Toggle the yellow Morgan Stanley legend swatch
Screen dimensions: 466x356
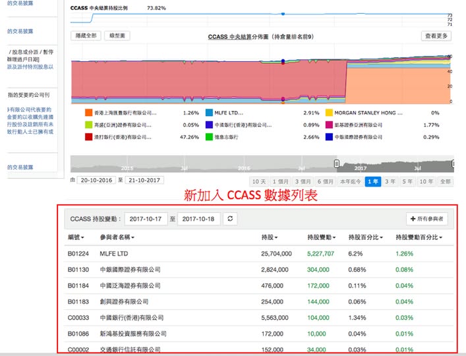329,113
